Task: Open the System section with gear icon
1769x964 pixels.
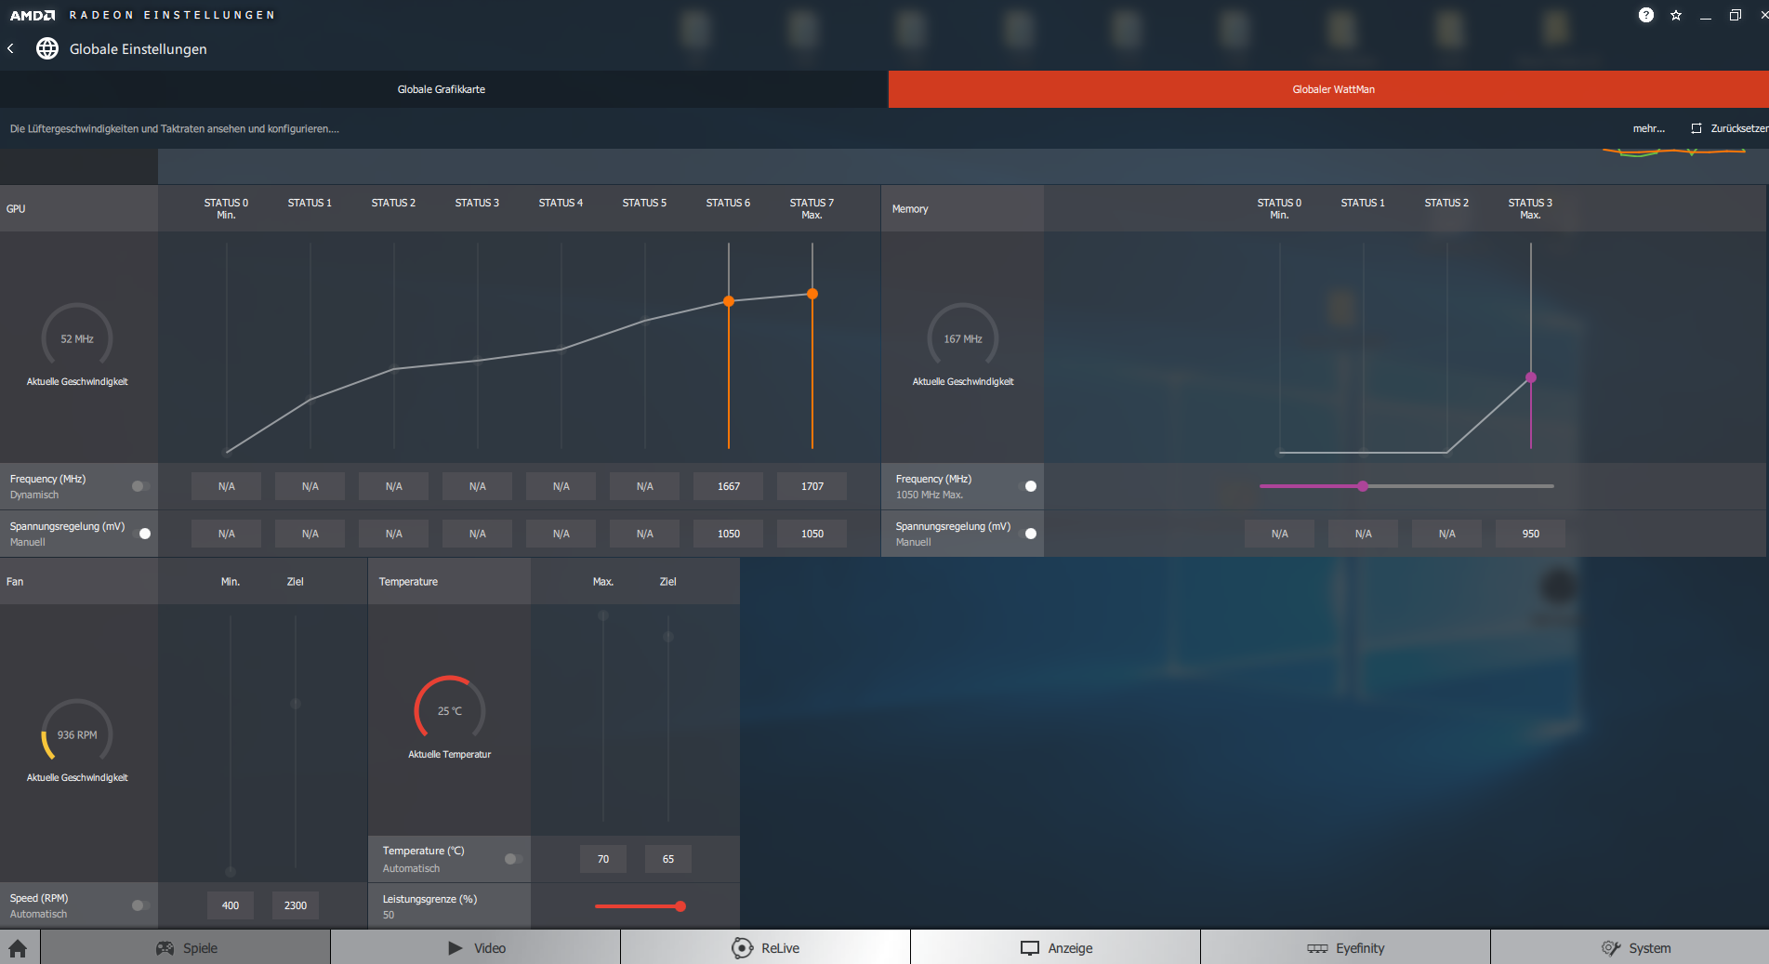Action: [x=1630, y=948]
